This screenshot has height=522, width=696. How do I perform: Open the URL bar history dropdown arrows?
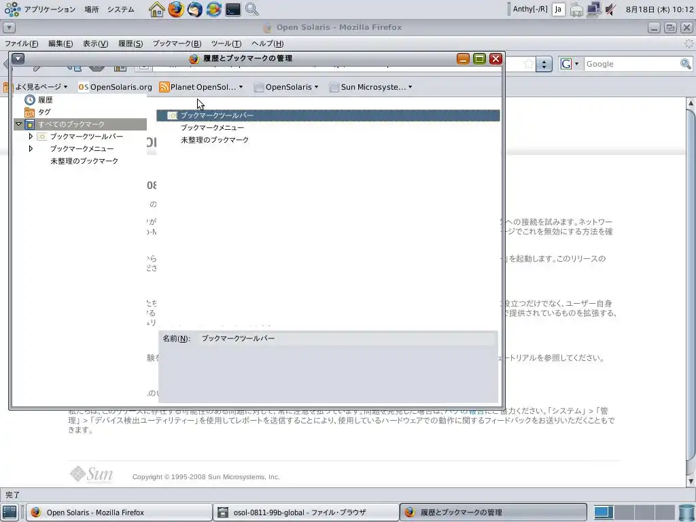[x=544, y=65]
